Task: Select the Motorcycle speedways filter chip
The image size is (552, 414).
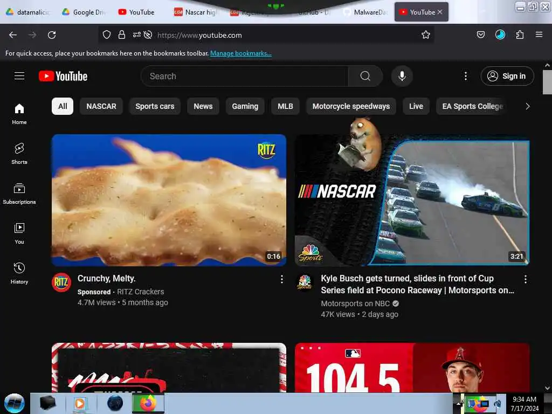Action: [351, 106]
